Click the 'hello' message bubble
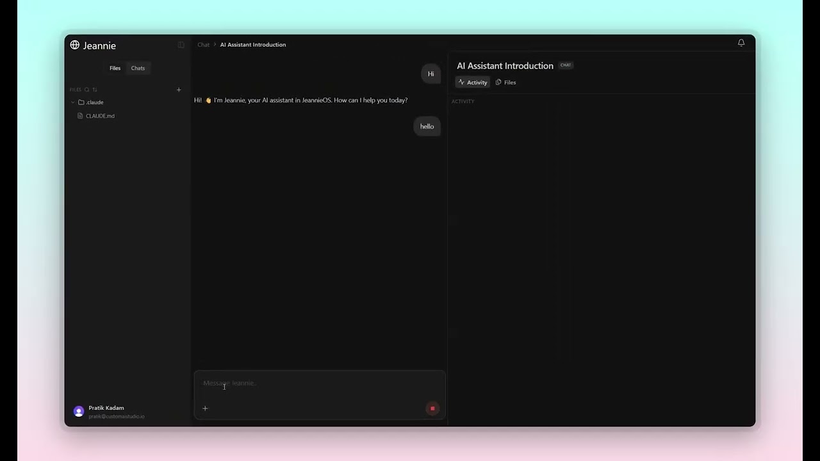 coord(427,126)
